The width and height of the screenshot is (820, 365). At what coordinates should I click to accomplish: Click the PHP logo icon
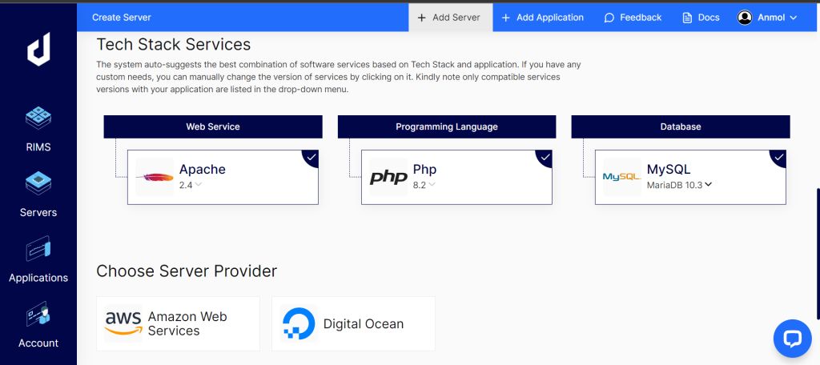[x=388, y=177]
